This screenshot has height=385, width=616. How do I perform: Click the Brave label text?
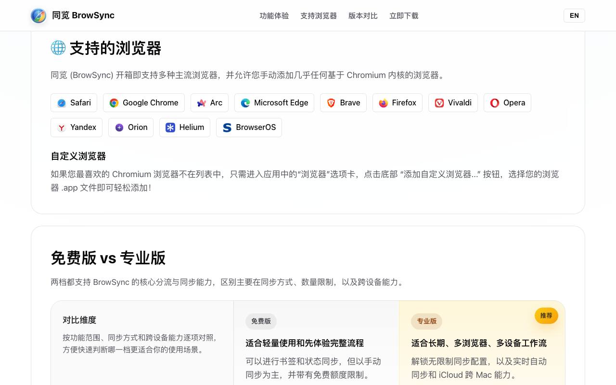(x=350, y=103)
